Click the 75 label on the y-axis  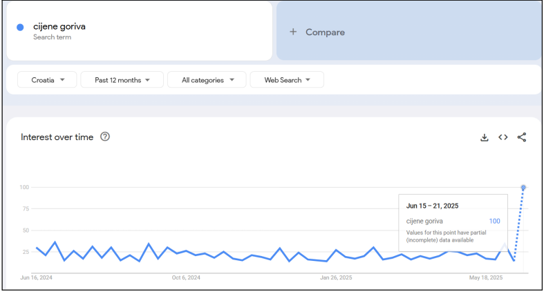click(24, 209)
